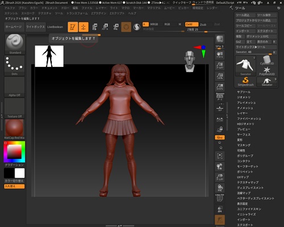
Task: Toggle the Transparency icon
Action: coord(220,209)
